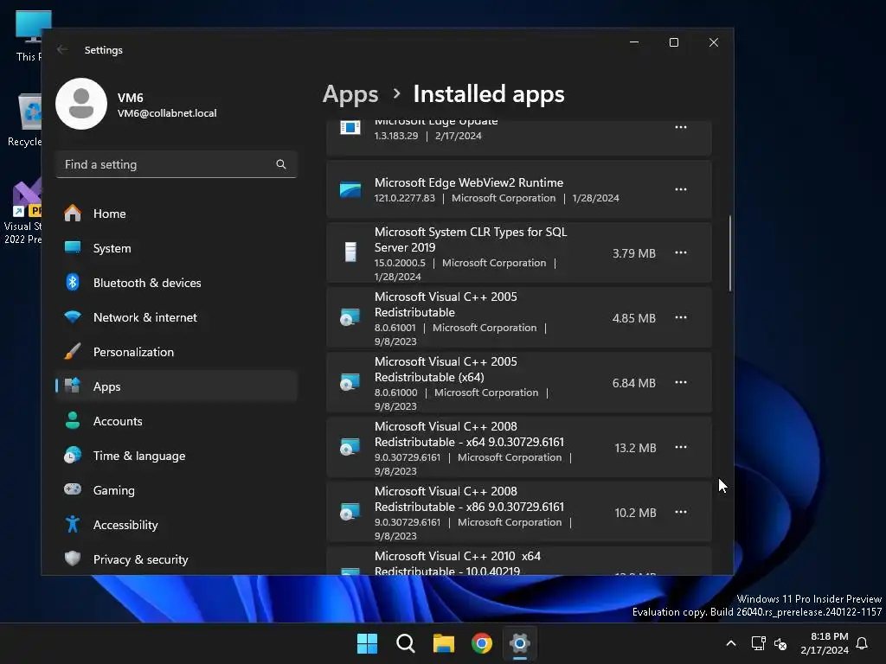Screen dimensions: 886x664
Task: Click the SQL Server CLR Types app icon
Action: [x=350, y=252]
